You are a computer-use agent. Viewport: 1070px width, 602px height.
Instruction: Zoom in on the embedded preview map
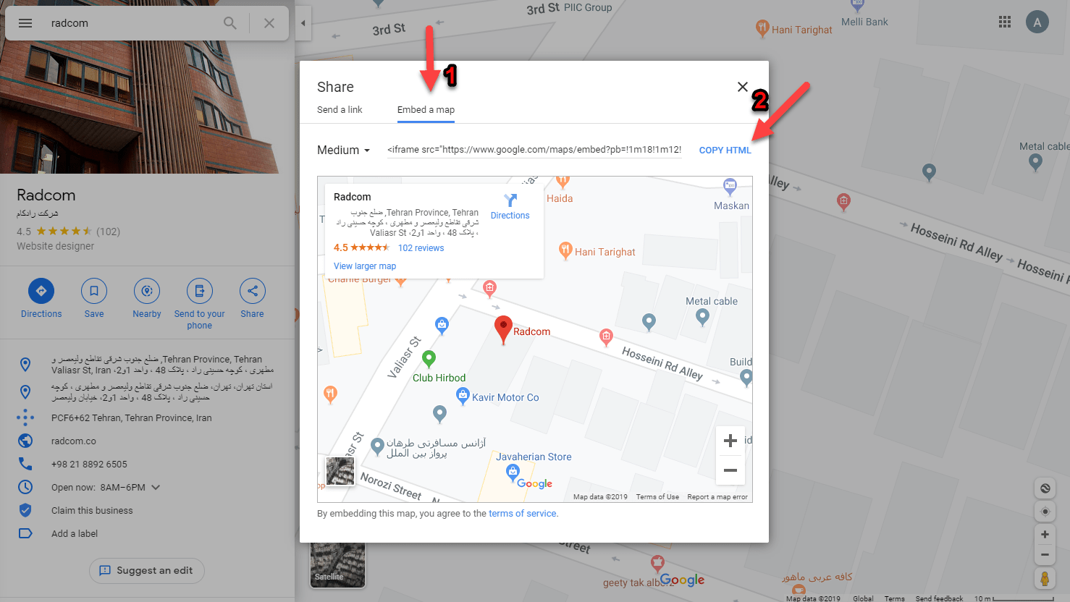pyautogui.click(x=730, y=441)
